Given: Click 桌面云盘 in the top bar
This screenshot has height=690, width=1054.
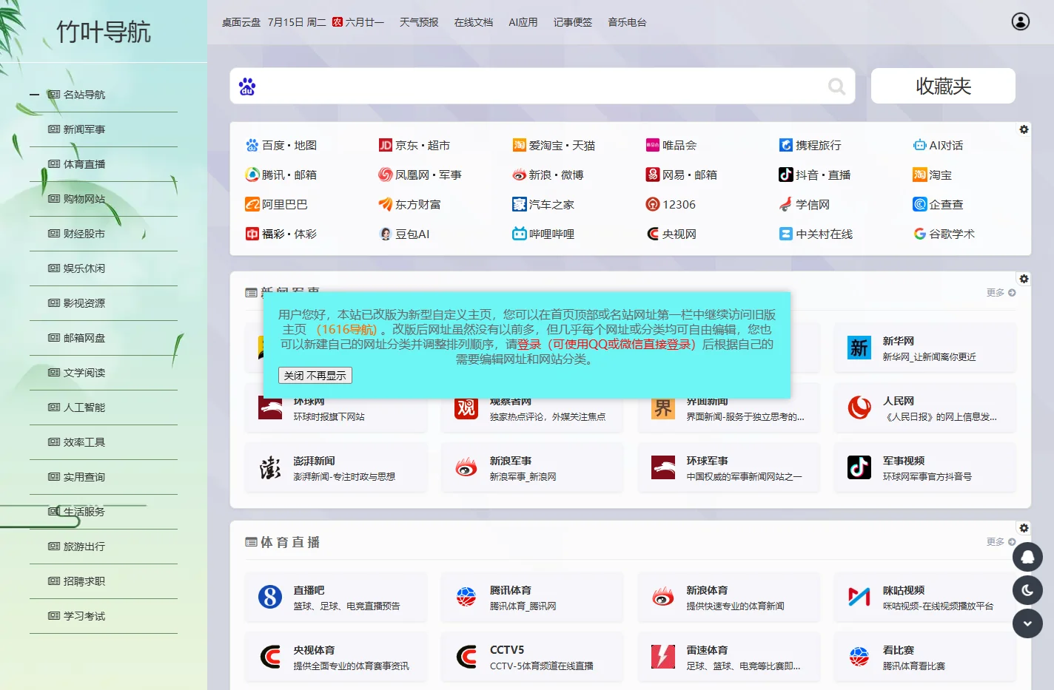Looking at the screenshot, I should 241,22.
